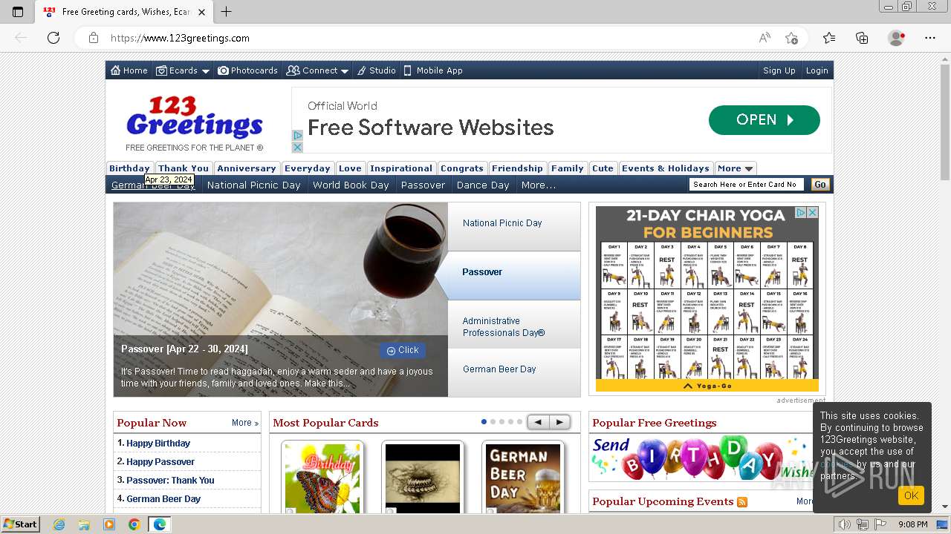The height and width of the screenshot is (534, 951).
Task: Click the Passover Click button
Action: pos(403,350)
